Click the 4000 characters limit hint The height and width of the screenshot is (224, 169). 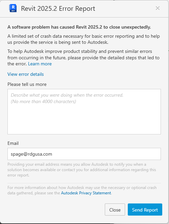43,101
